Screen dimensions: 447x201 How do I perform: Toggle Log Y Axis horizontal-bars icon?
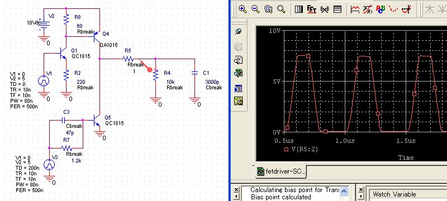pos(337,9)
